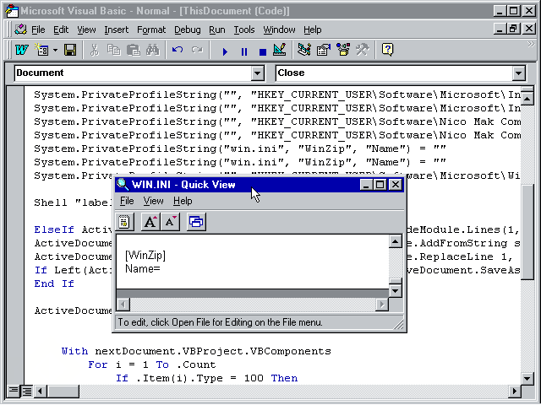The height and width of the screenshot is (405, 541).
Task: Run the macro with the play icon
Action: (225, 51)
